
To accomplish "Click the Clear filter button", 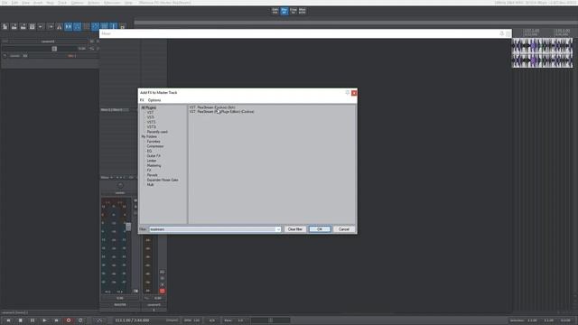I will click(295, 229).
